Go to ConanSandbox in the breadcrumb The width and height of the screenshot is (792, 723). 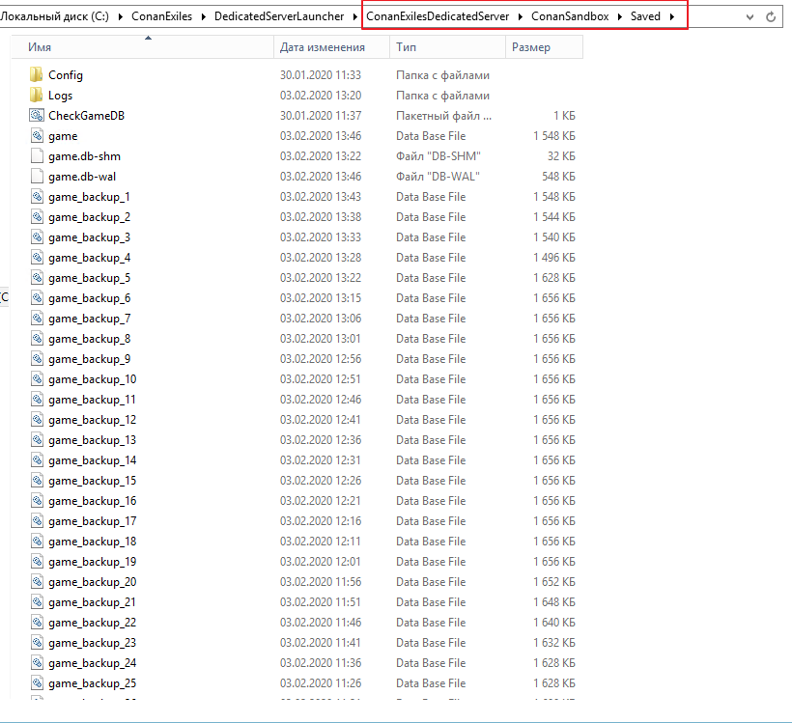[570, 16]
